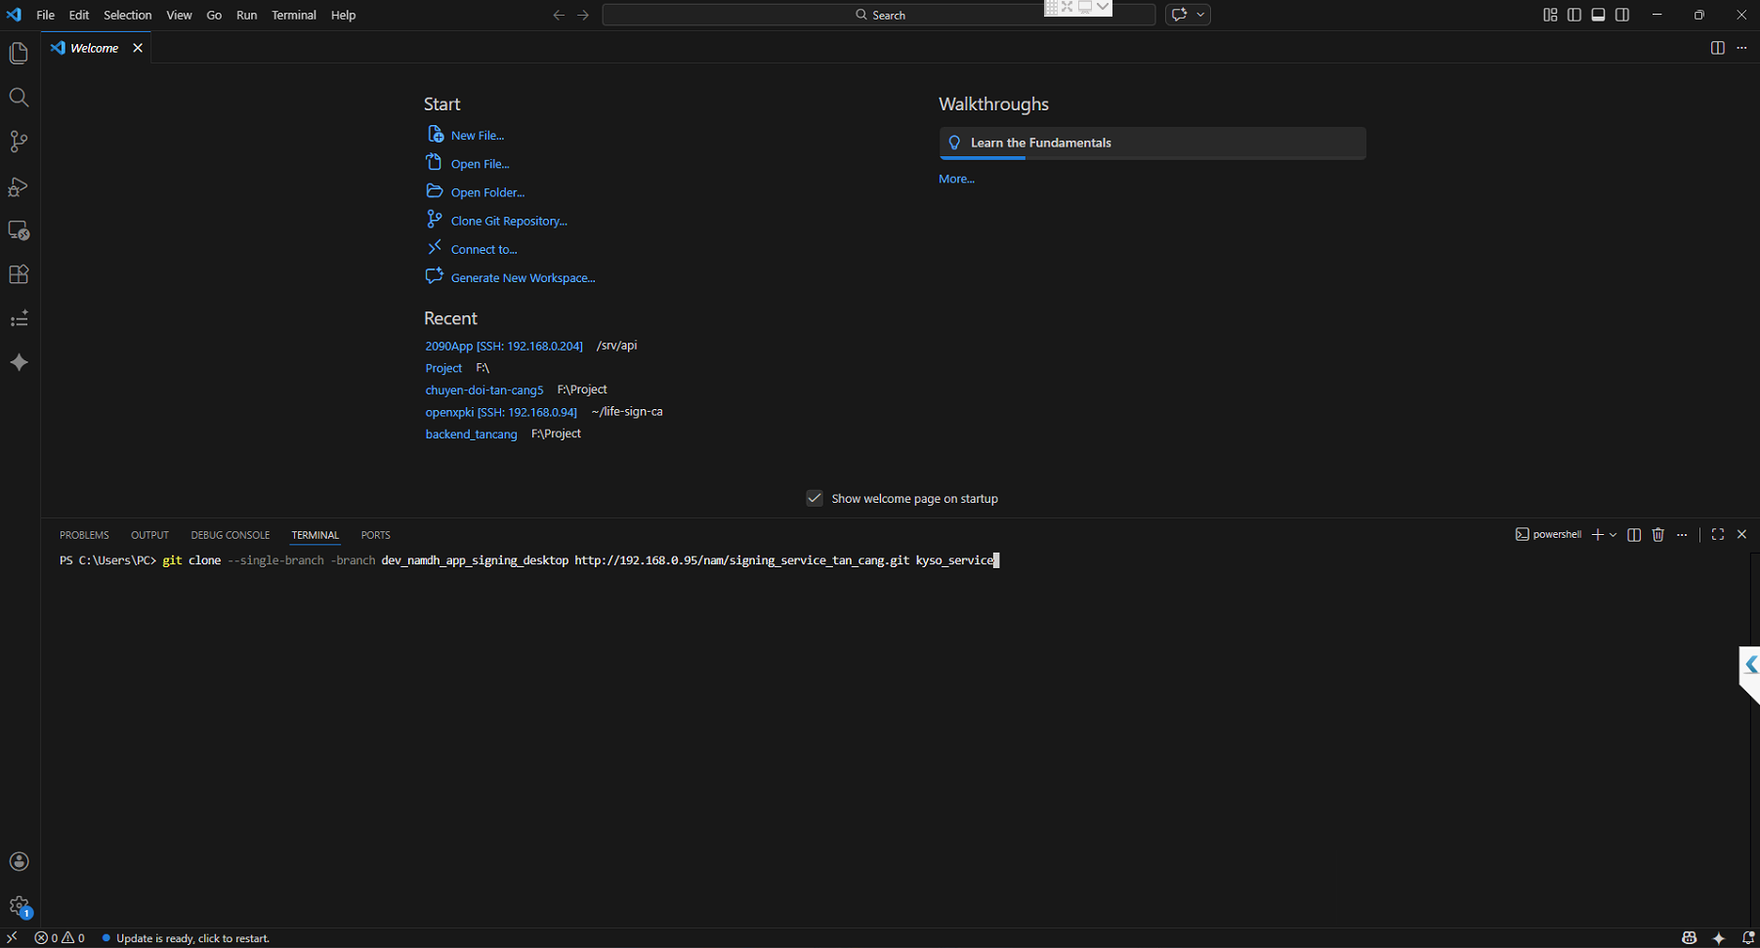Open the Run and Debug view
The height and width of the screenshot is (948, 1760).
[19, 186]
